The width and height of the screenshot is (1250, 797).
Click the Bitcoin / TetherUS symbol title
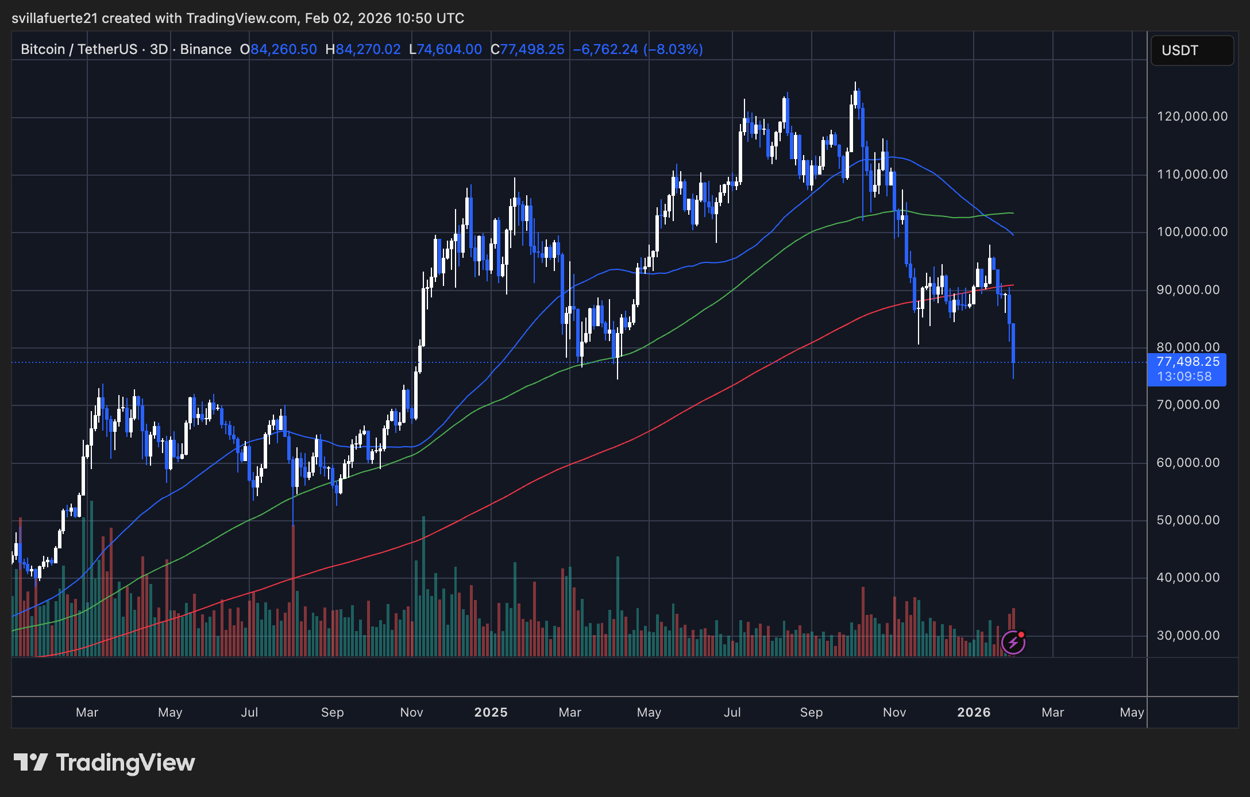point(78,49)
